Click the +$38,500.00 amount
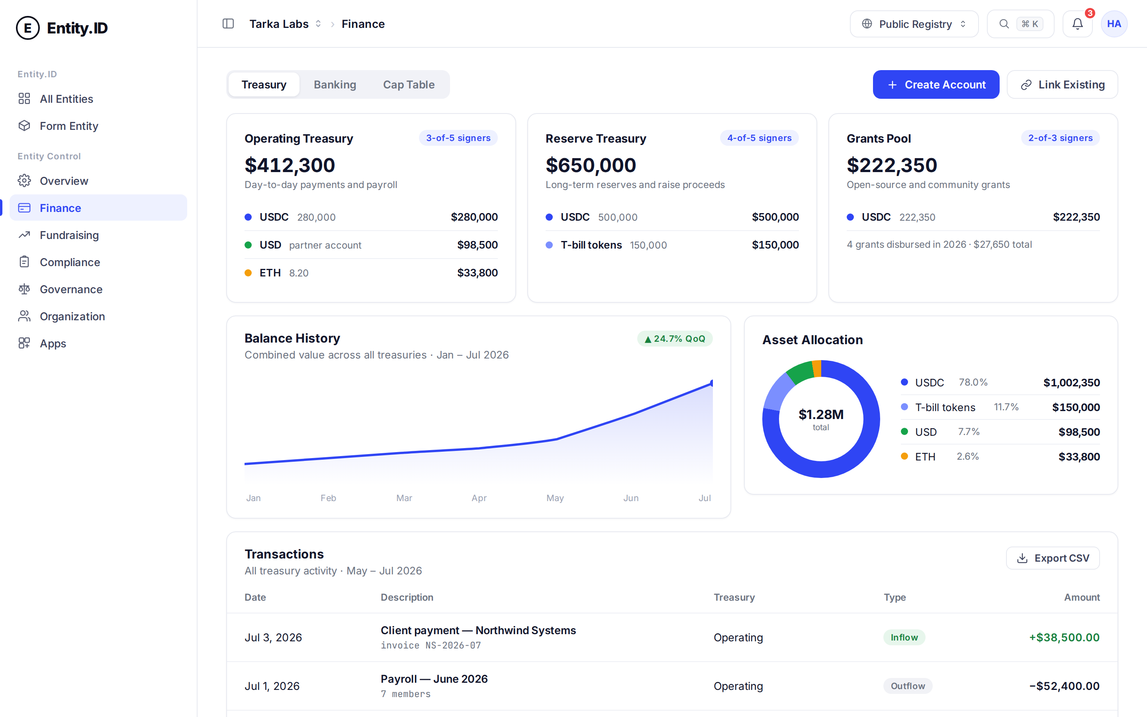The width and height of the screenshot is (1147, 717). pyautogui.click(x=1064, y=637)
